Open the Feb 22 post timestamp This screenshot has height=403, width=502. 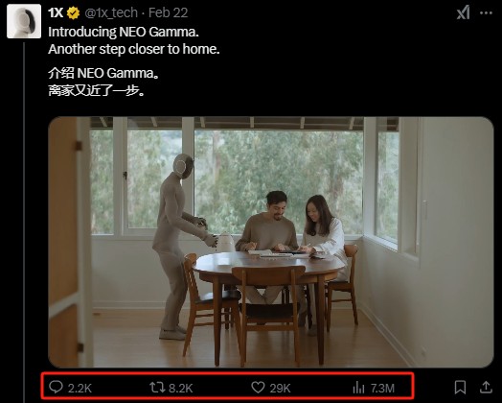click(168, 12)
